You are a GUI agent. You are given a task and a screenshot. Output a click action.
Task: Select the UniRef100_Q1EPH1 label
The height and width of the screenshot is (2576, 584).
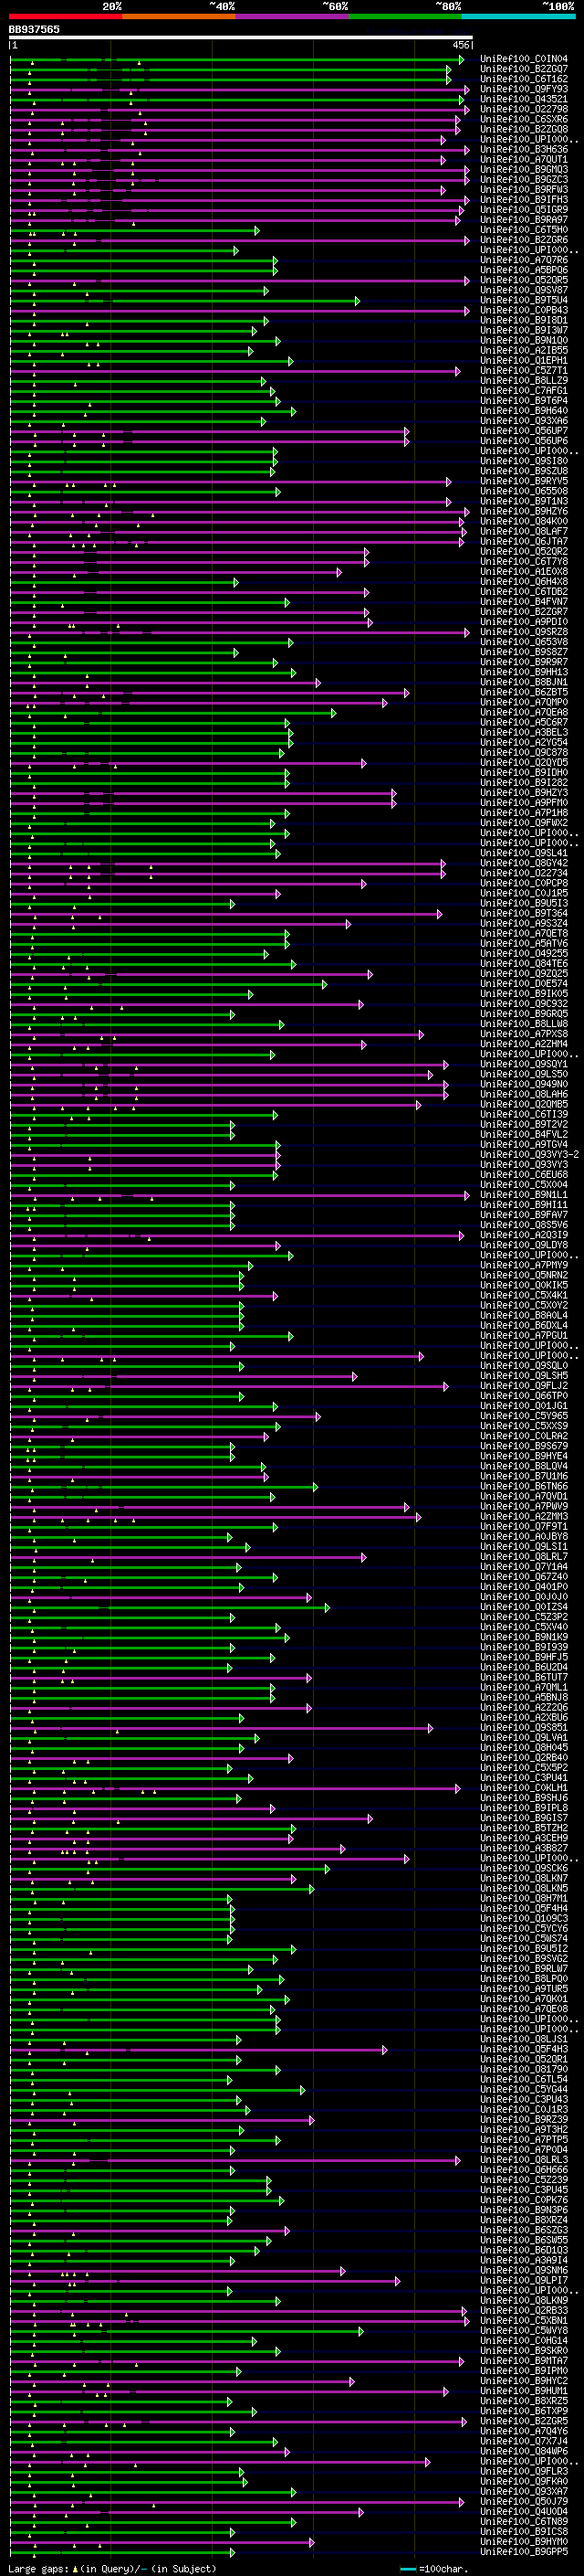524,361
